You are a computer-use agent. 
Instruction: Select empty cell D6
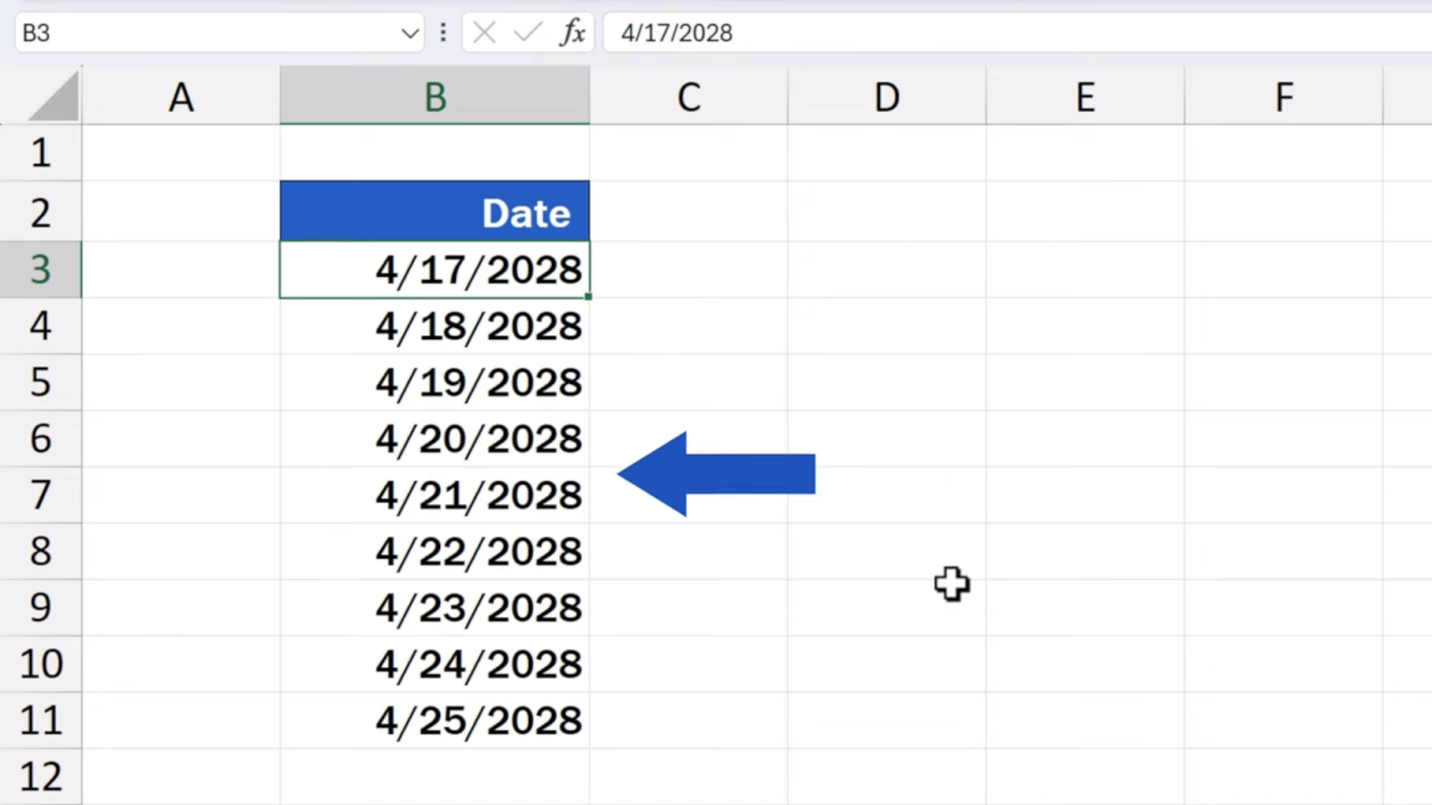[887, 439]
